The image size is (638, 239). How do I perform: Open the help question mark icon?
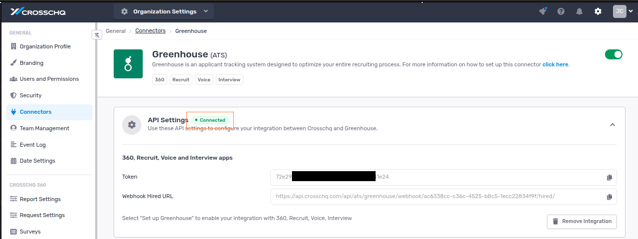coord(561,11)
